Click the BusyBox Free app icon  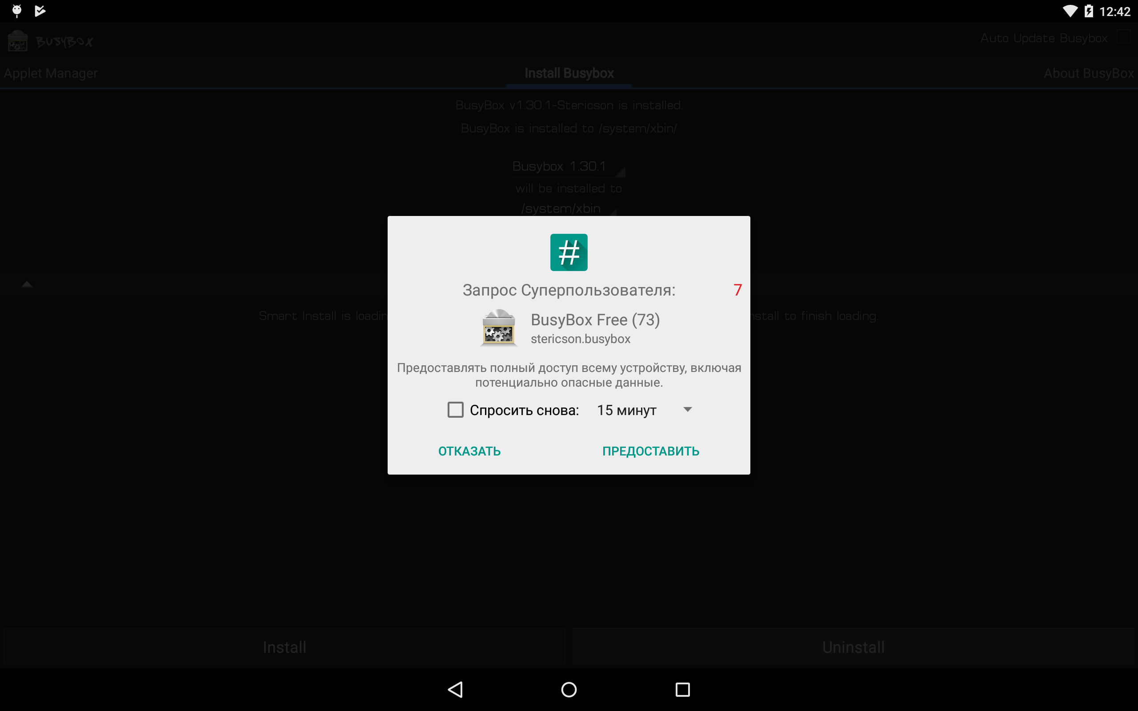click(x=498, y=328)
